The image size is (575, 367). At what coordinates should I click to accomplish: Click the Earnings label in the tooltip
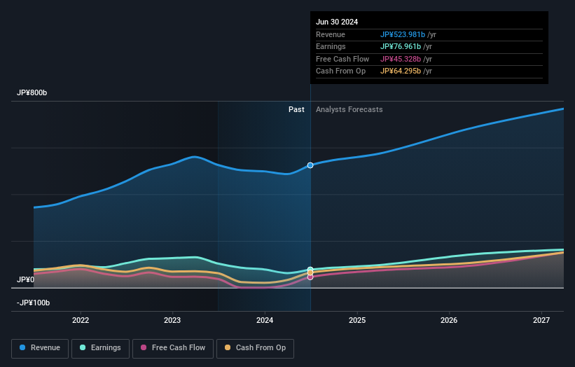pyautogui.click(x=331, y=46)
